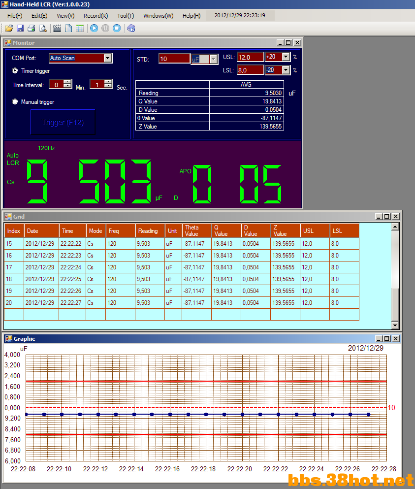Screen dimensions: 415x489
Task: Click the Index column header
Action: tap(14, 231)
